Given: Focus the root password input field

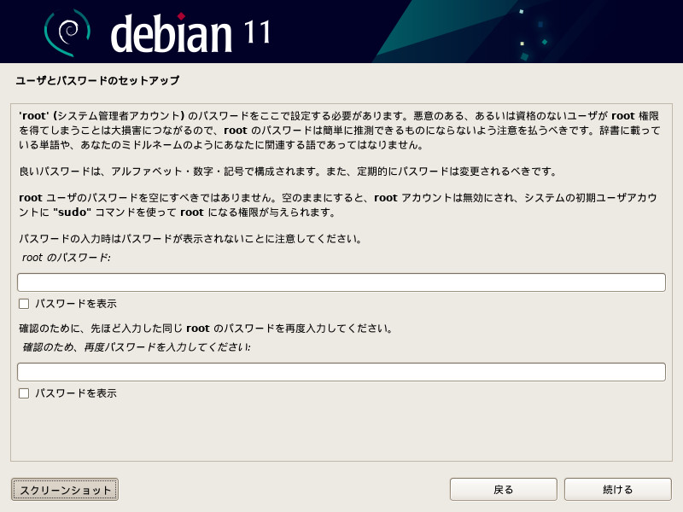Looking at the screenshot, I should click(341, 282).
